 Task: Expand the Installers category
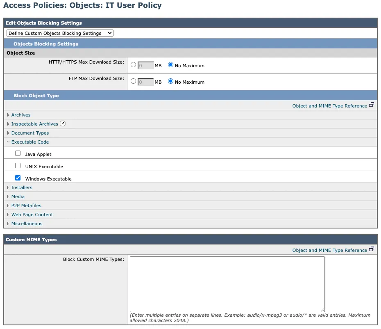coord(22,187)
